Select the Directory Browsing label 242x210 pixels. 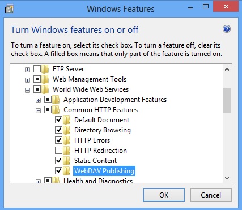103,130
